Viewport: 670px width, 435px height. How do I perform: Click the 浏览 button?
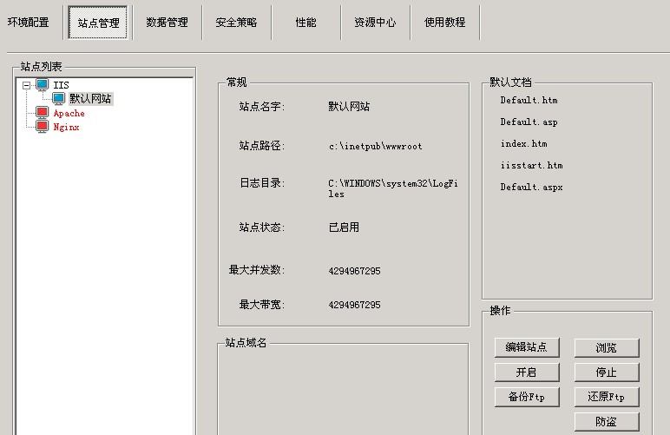click(x=607, y=348)
